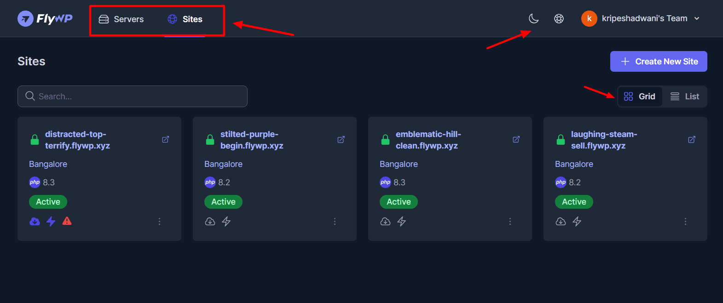The image size is (723, 303).
Task: Switch to Grid view
Action: click(x=640, y=97)
